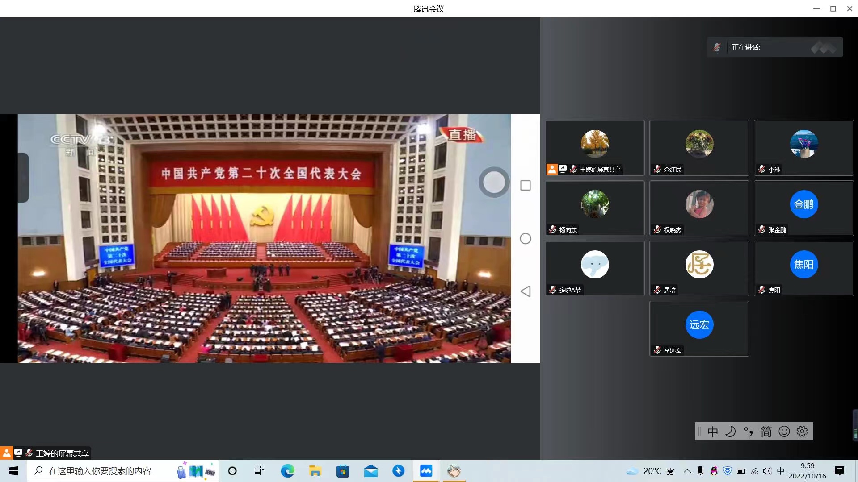Click the taskbar search box
The image size is (858, 482).
tap(123, 471)
